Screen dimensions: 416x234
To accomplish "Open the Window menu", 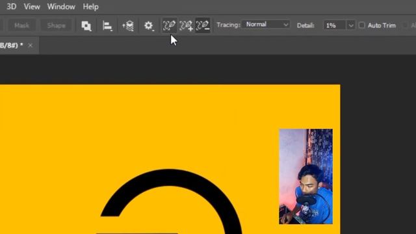I will (x=61, y=6).
